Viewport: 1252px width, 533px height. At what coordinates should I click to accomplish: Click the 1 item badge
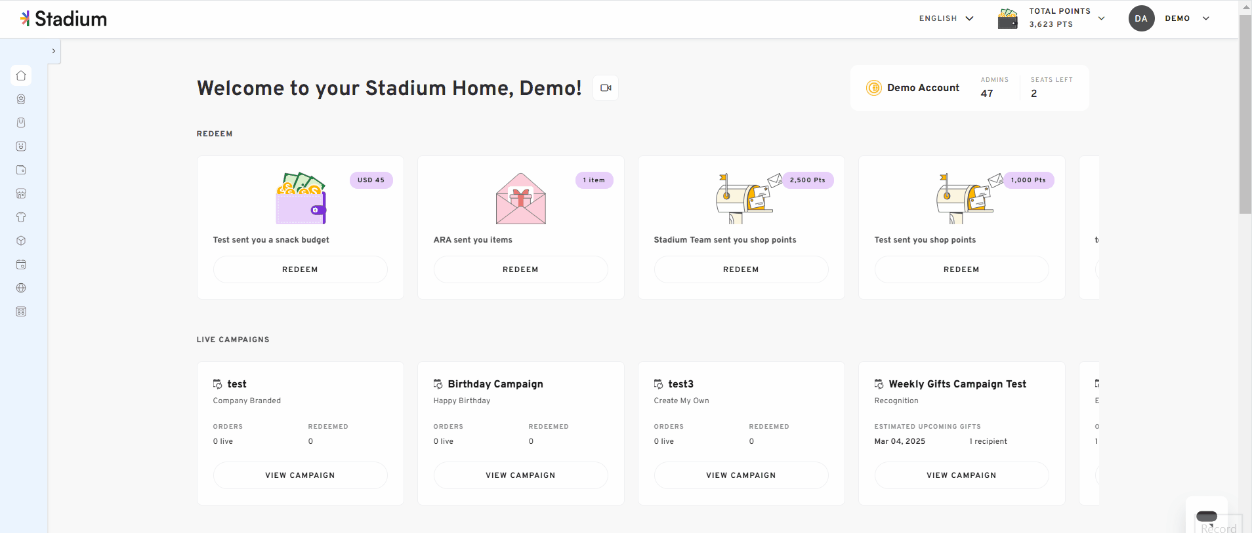coord(594,180)
